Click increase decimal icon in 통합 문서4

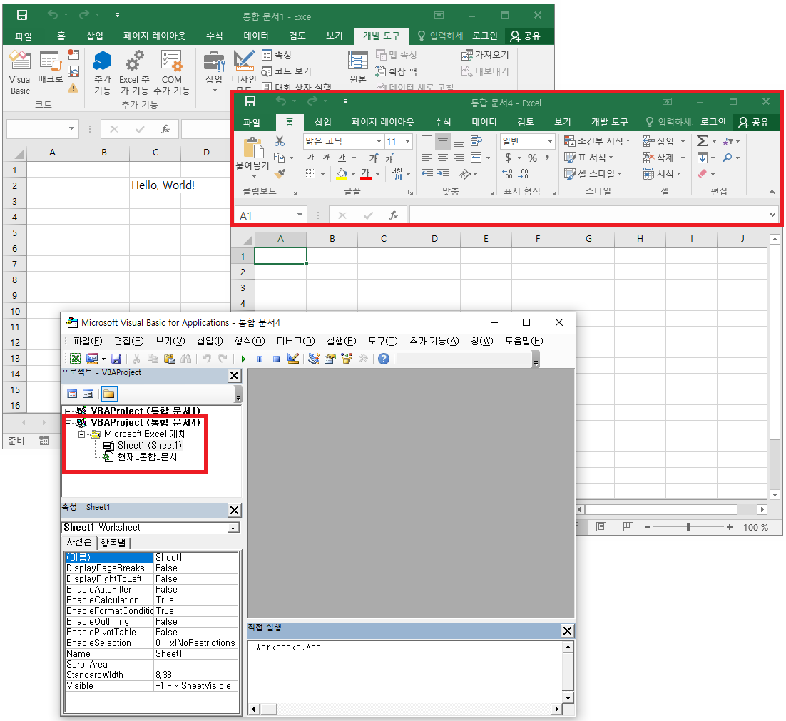point(507,174)
